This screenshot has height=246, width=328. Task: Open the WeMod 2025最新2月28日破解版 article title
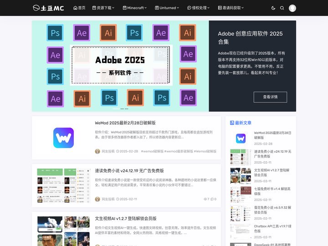coord(125,123)
